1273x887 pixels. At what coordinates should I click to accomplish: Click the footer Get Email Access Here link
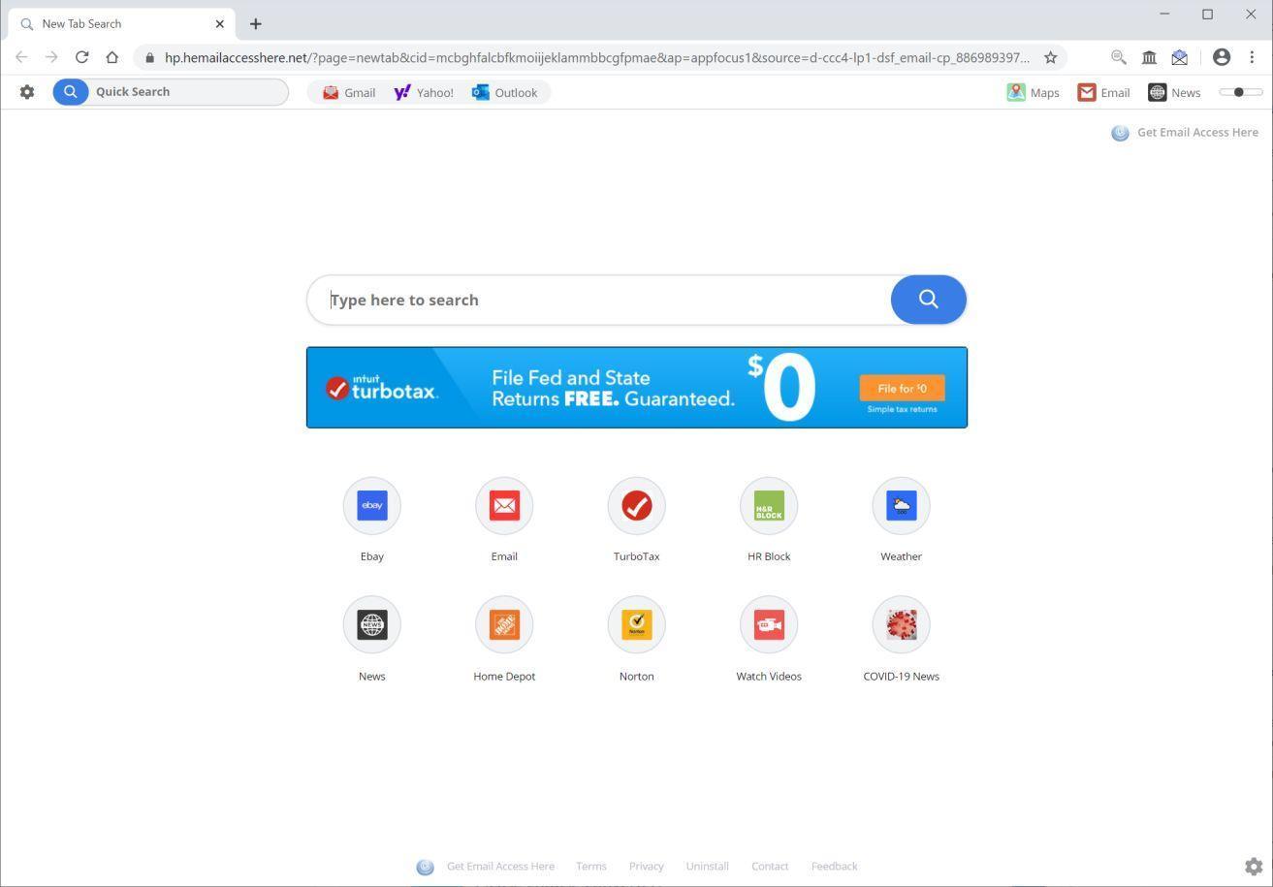tap(486, 866)
